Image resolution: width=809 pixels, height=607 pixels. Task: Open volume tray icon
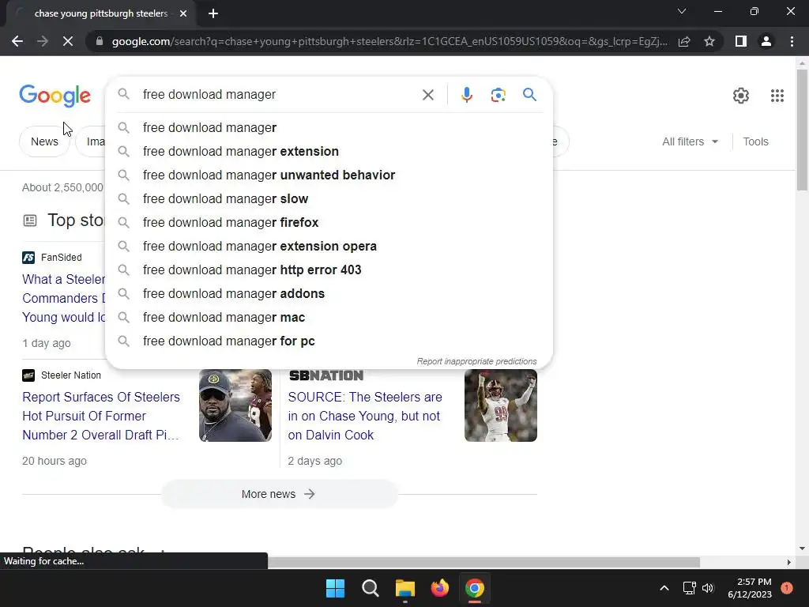point(708,588)
